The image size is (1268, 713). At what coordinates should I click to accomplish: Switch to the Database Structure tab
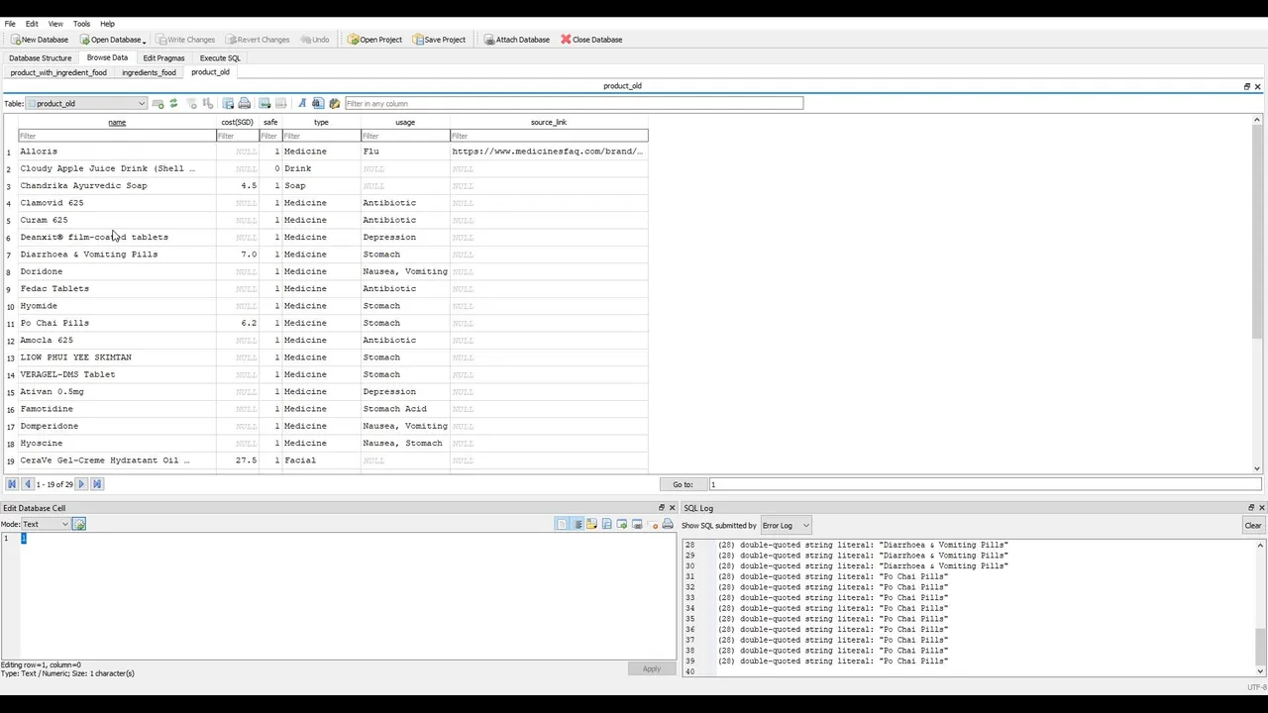[41, 57]
